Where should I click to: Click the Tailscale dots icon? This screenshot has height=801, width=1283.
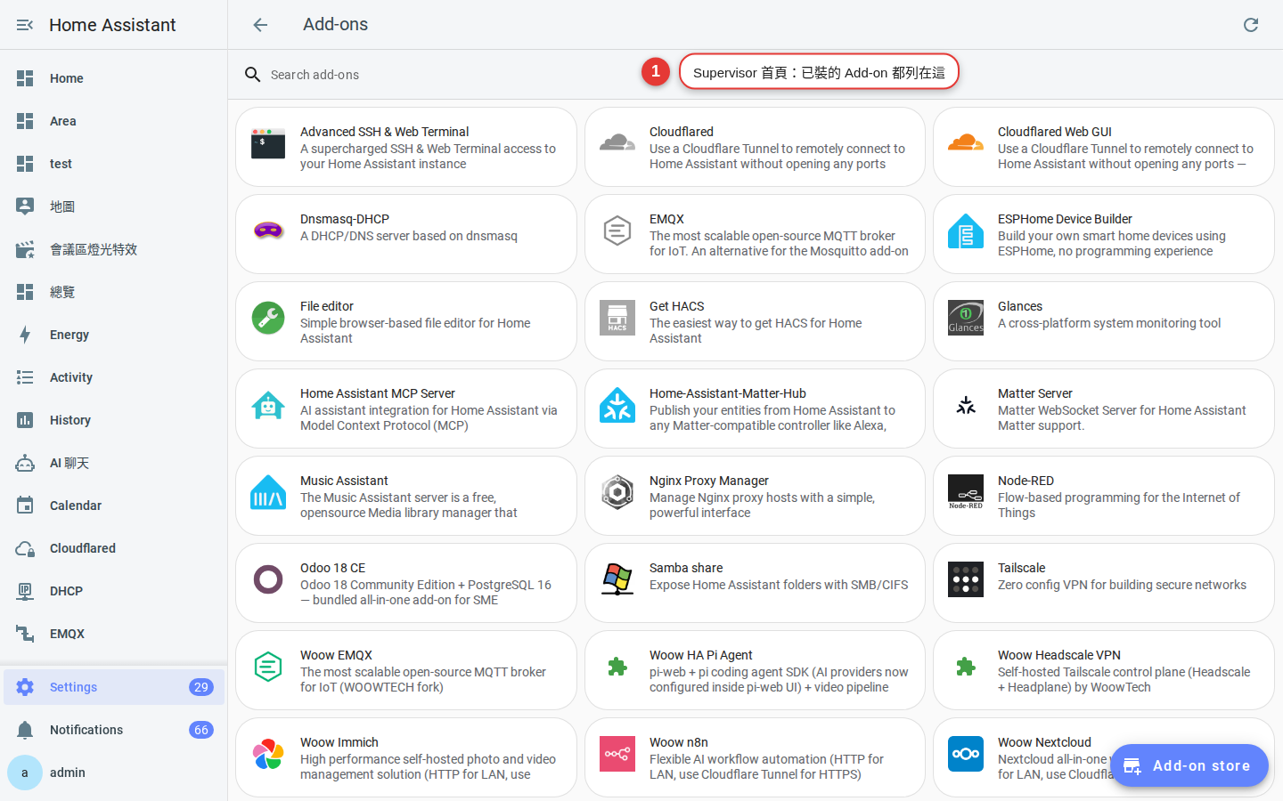(x=966, y=579)
